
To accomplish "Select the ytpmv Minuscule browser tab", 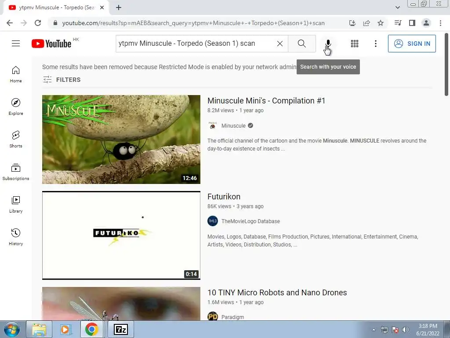I will [56, 7].
